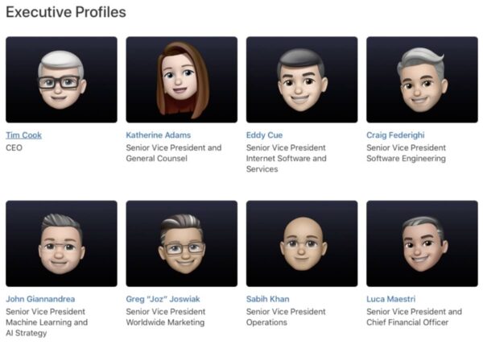This screenshot has width=483, height=349.
Task: Open Katherine Adams' Memoji profile picture
Action: pos(181,80)
